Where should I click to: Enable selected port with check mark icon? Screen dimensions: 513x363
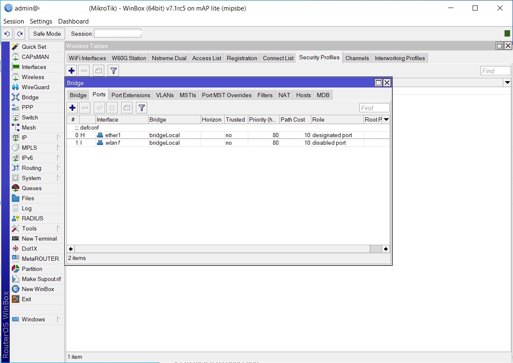(99, 108)
